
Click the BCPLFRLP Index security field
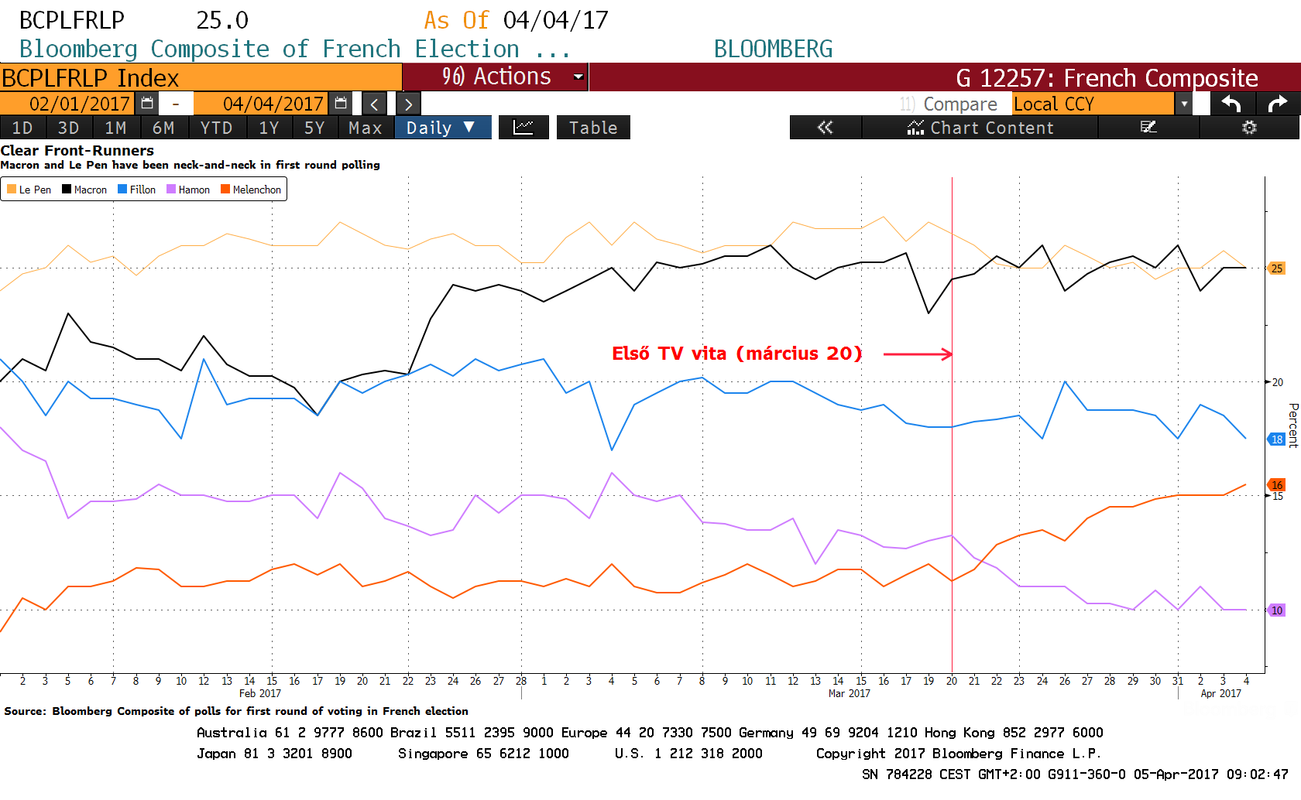[x=201, y=77]
